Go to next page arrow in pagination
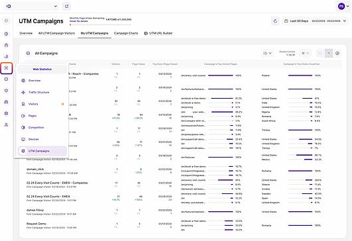352x241 pixels. coord(337,53)
